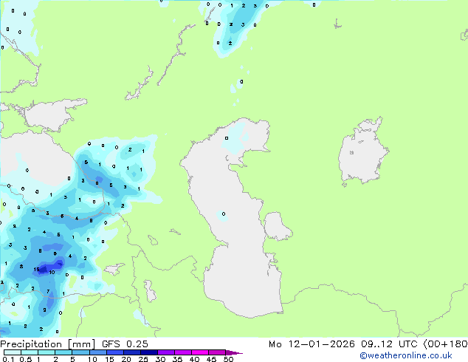Click the 5–10 mm legend color swatch
Screen dimensions: 468x362
[80, 352]
